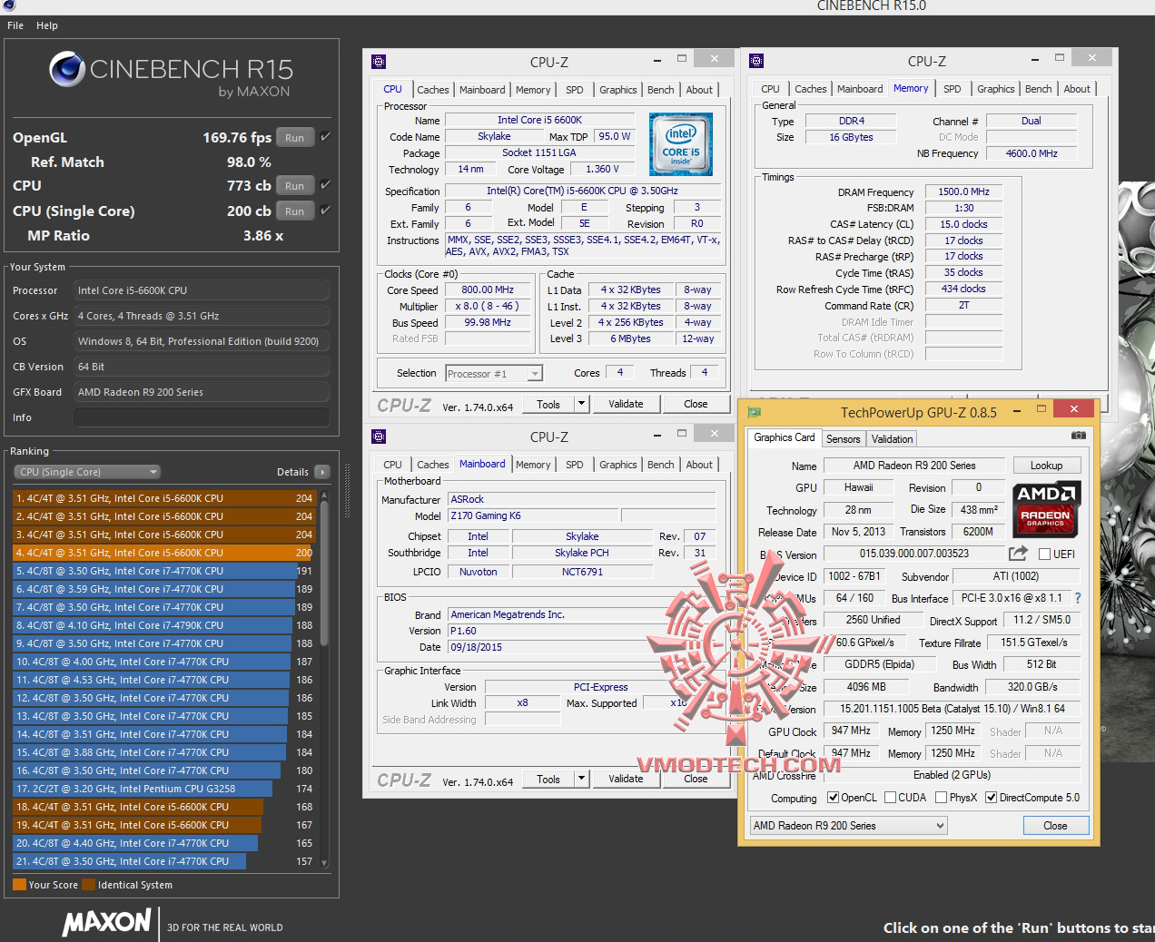Screen dimensions: 1155x942
Task: Select highlighted ranking row 4 with score 200
Action: tap(163, 553)
